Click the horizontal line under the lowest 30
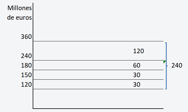This screenshot has height=112, width=188. pyautogui.click(x=98, y=89)
